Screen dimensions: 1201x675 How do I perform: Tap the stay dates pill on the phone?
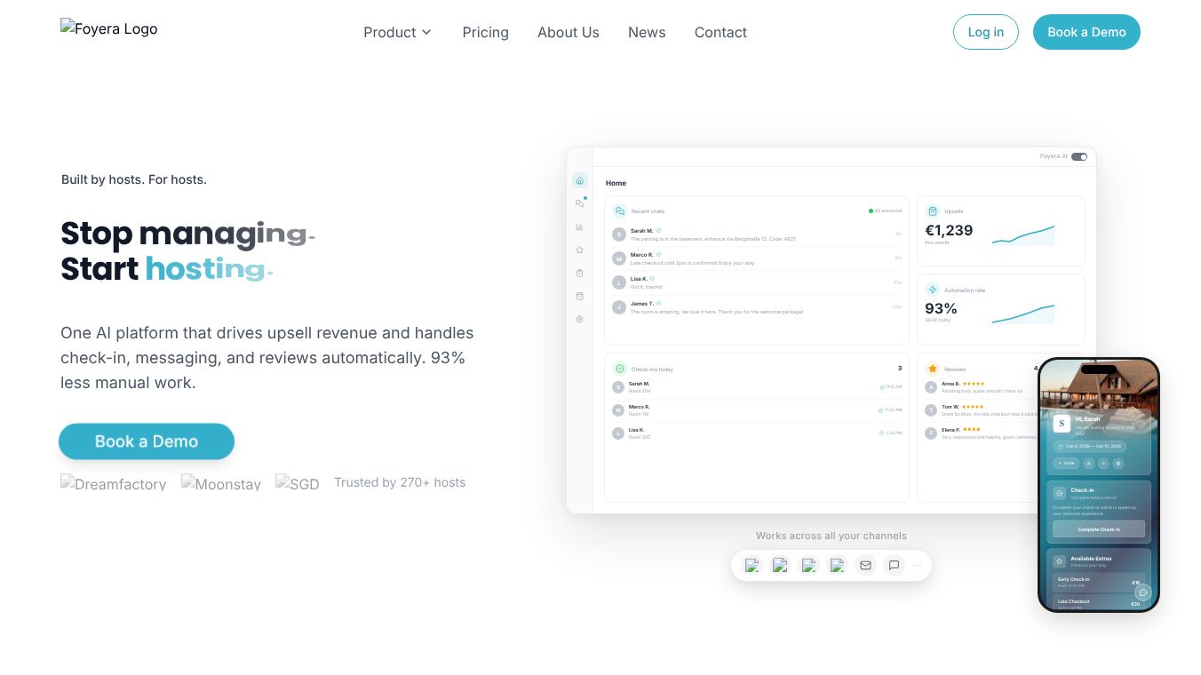(x=1090, y=446)
